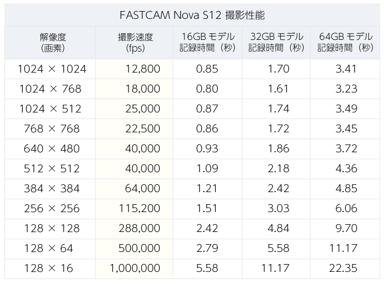384x284 pixels.
Task: Select the 解像度 (画素) column header
Action: coord(53,43)
